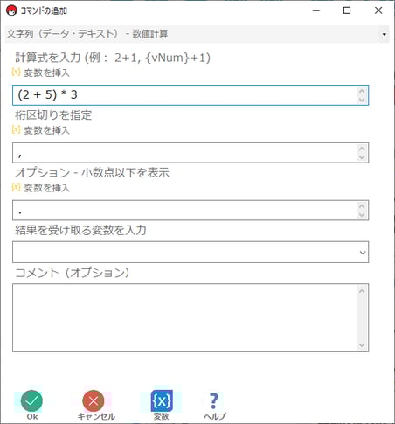The image size is (395, 424).
Task: Click the green Ok checkmark icon
Action: coord(31,400)
